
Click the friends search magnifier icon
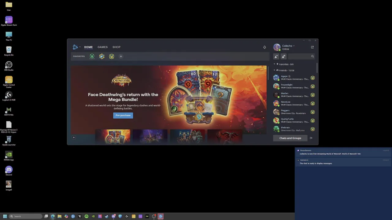[x=312, y=56]
